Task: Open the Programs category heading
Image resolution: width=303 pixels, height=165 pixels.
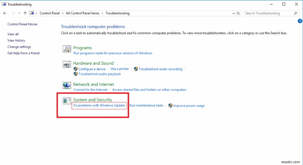Action: tap(83, 48)
